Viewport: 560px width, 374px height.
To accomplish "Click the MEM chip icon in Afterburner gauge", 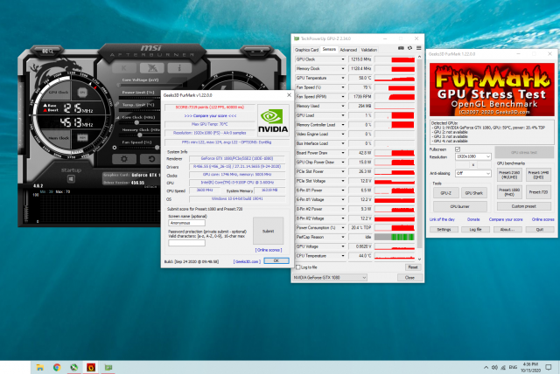I will [x=82, y=137].
